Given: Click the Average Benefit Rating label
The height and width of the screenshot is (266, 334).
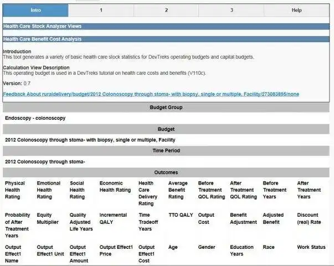Looking at the screenshot, I should 178,190.
